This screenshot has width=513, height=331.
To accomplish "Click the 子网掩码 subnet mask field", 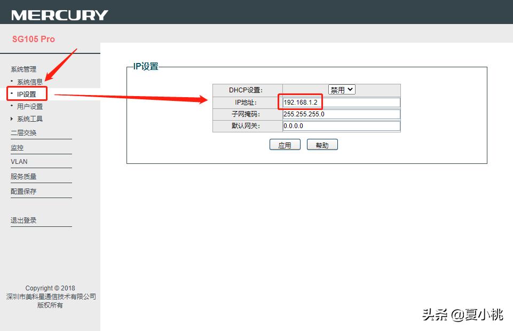I will (340, 114).
